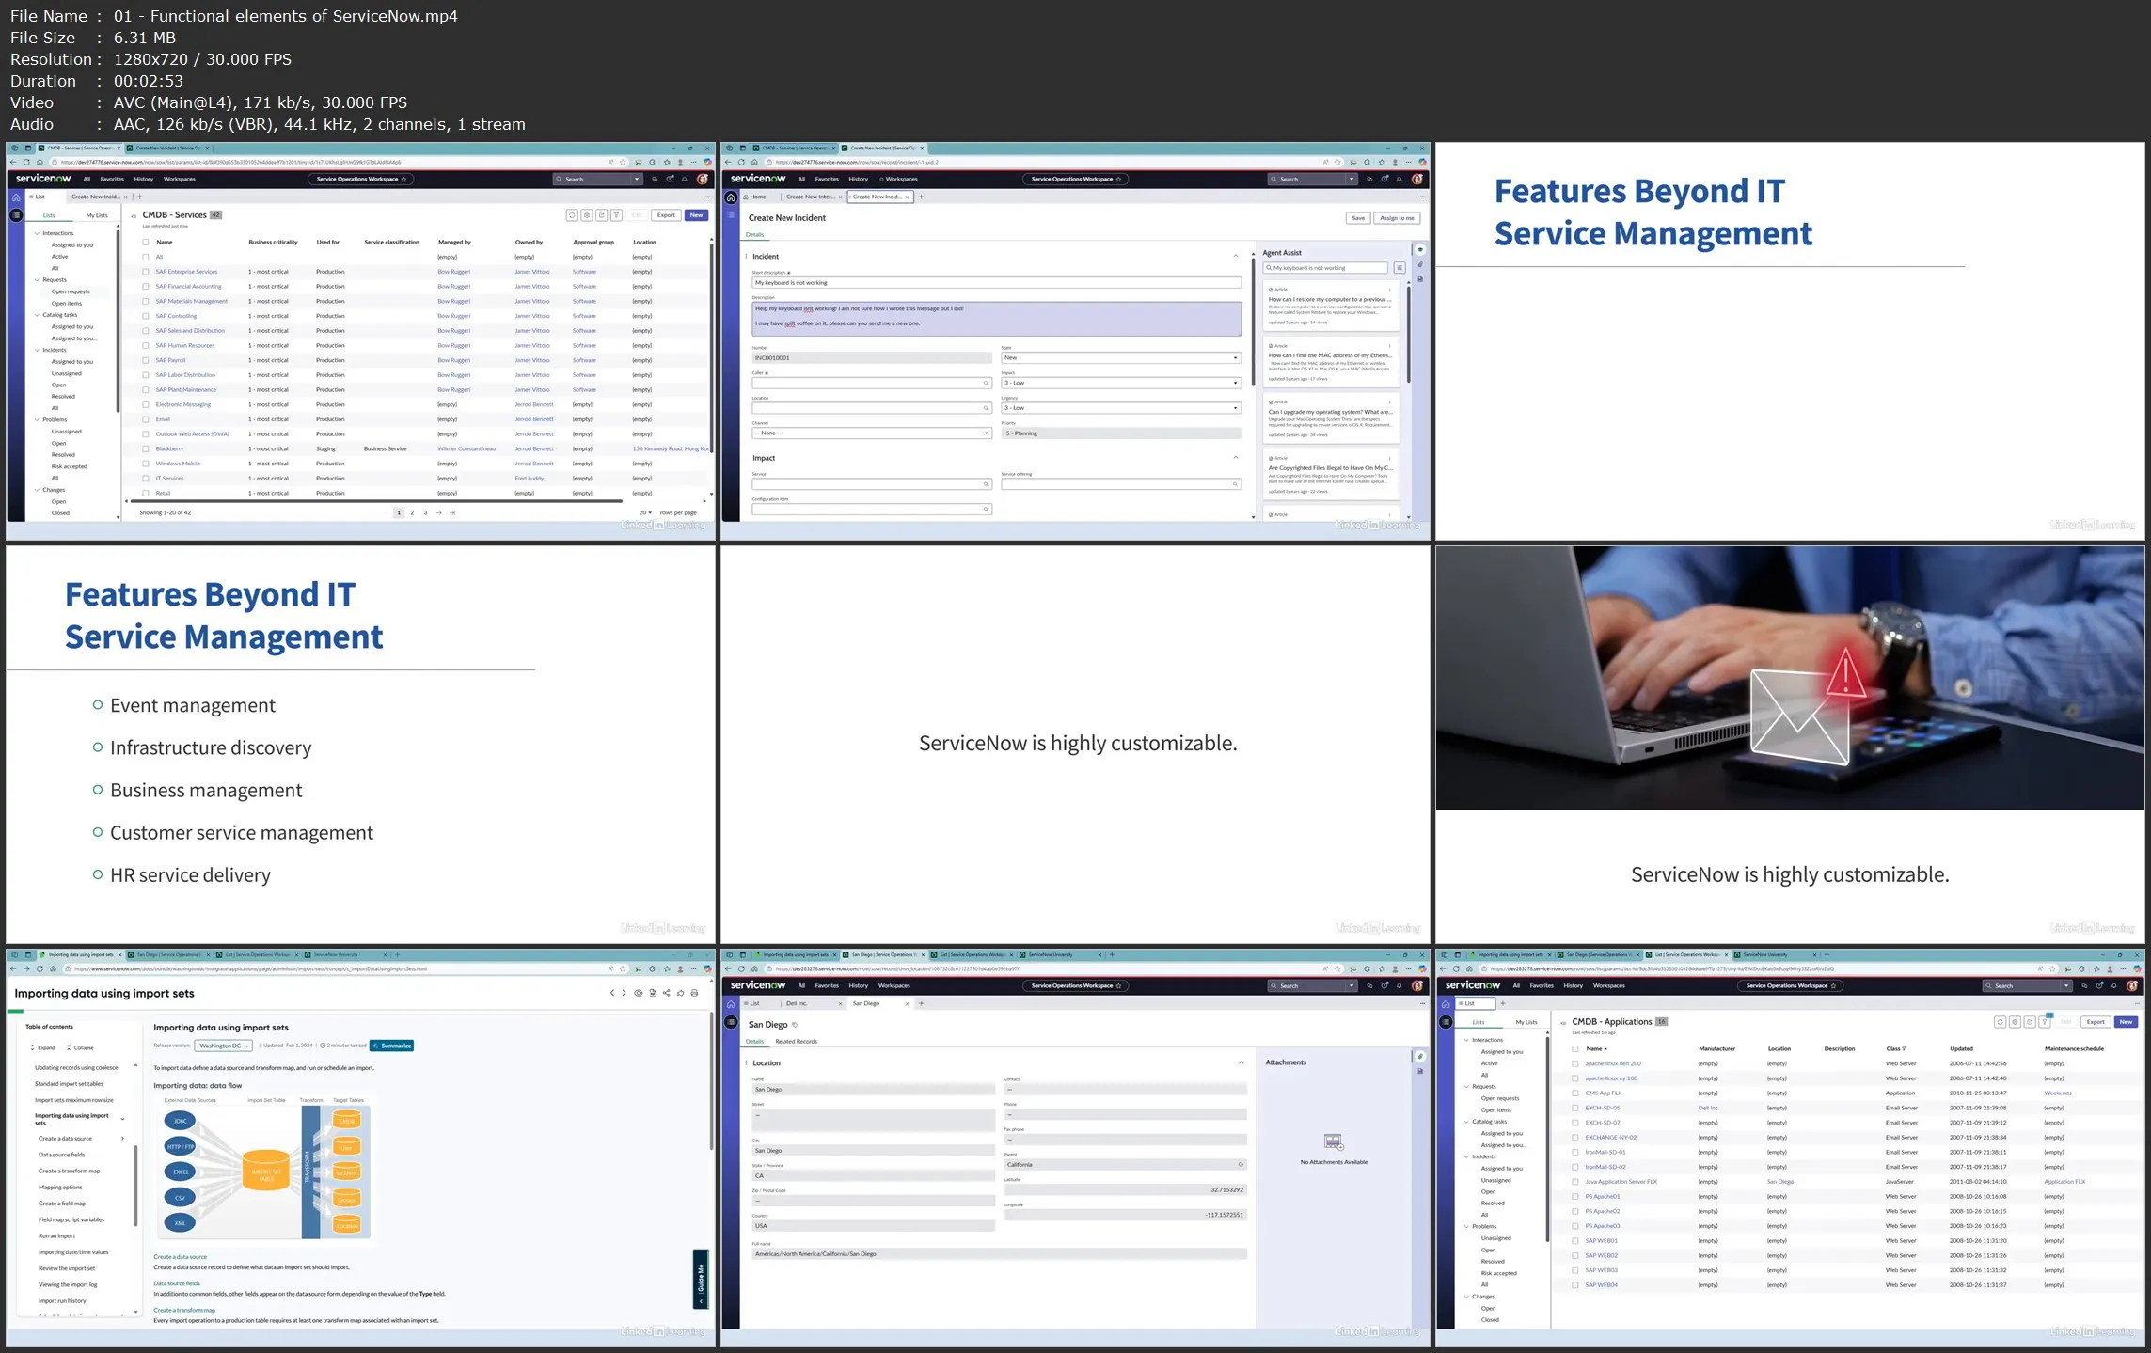Click the add tab plus icon in the Create New Incident frame

point(921,197)
